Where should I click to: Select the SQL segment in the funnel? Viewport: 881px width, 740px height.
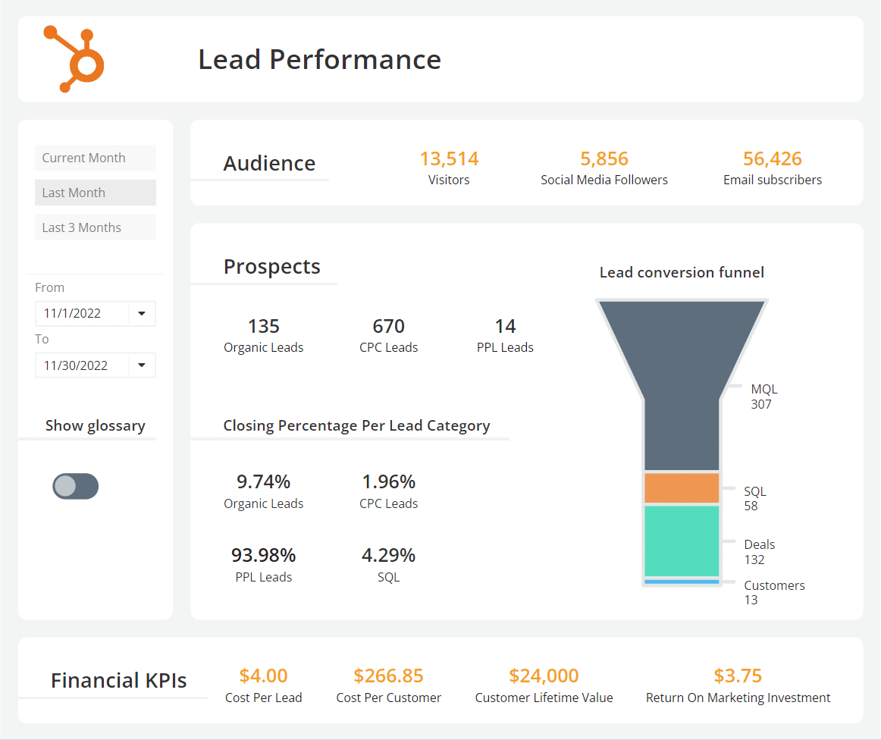point(681,488)
